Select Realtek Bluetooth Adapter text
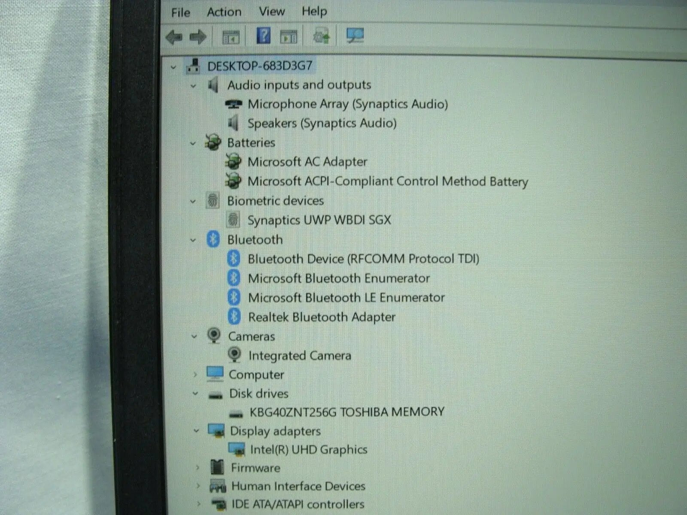 click(x=322, y=317)
